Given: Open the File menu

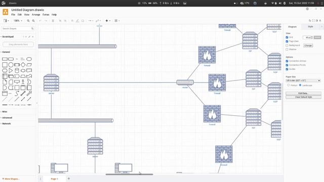Looking at the screenshot, I should 13,15.
